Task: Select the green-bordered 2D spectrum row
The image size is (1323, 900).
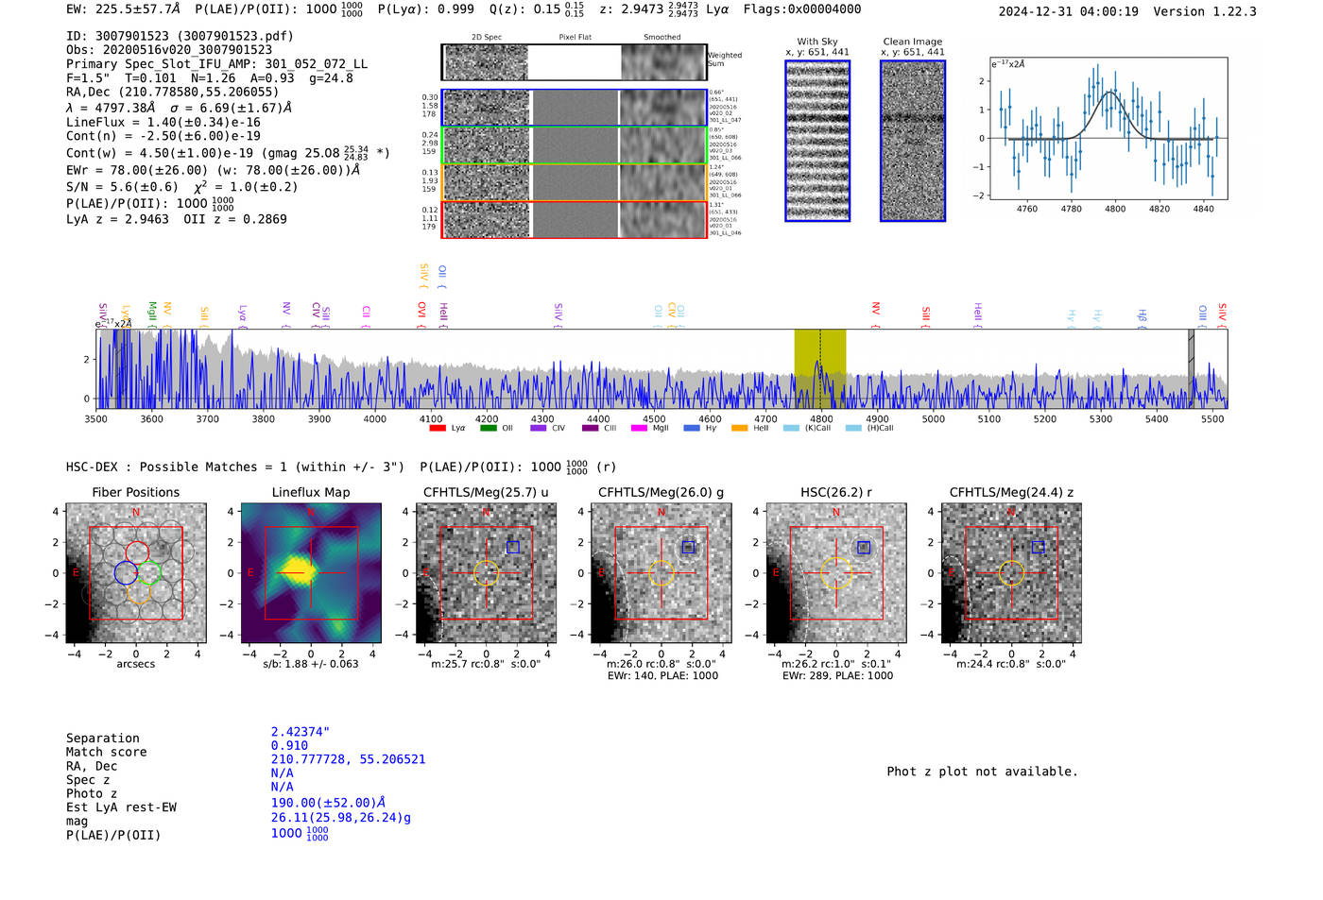Action: point(575,145)
